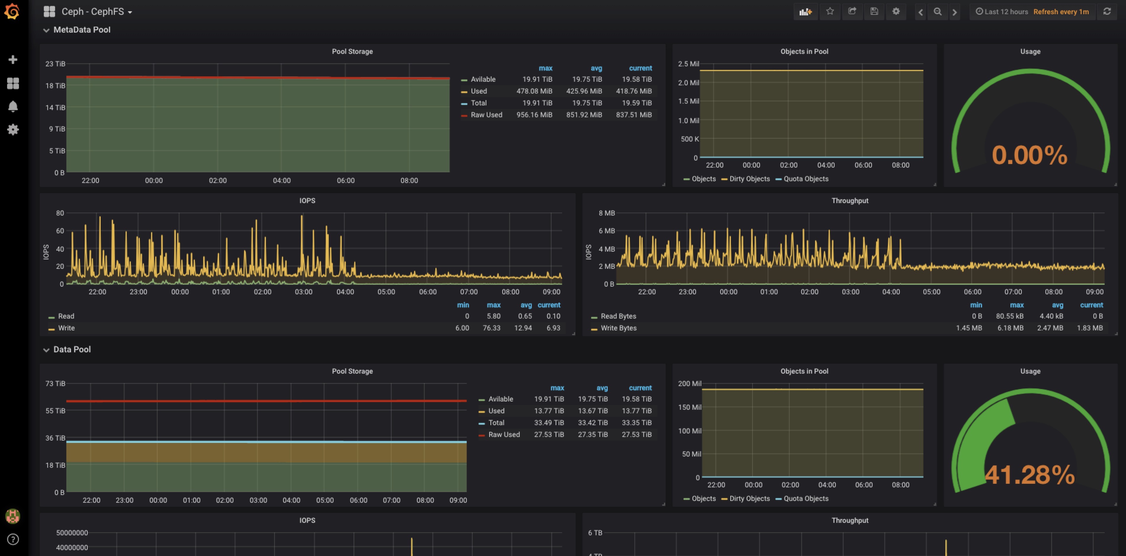The width and height of the screenshot is (1126, 556).
Task: Open the Create plus menu in sidebar
Action: [13, 60]
